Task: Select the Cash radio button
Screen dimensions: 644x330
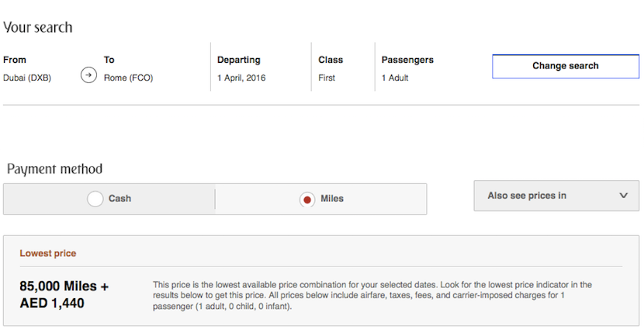Action: (x=95, y=199)
